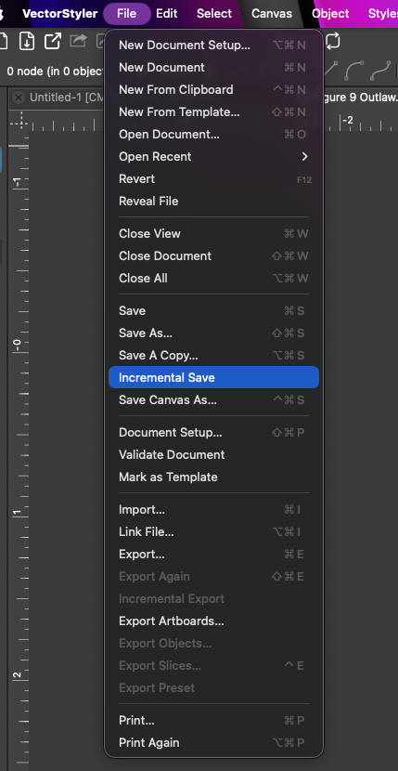Click the save document icon with down arrow
Viewport: 398px width, 771px height.
click(x=27, y=41)
